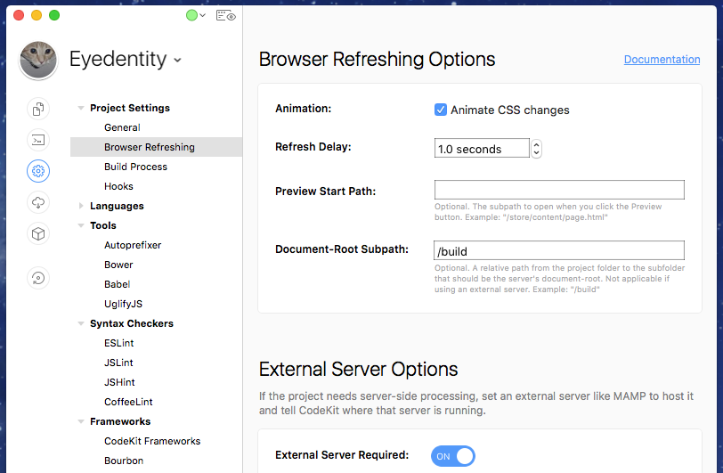The image size is (723, 473).
Task: Select the project settings gear icon
Action: point(38,171)
